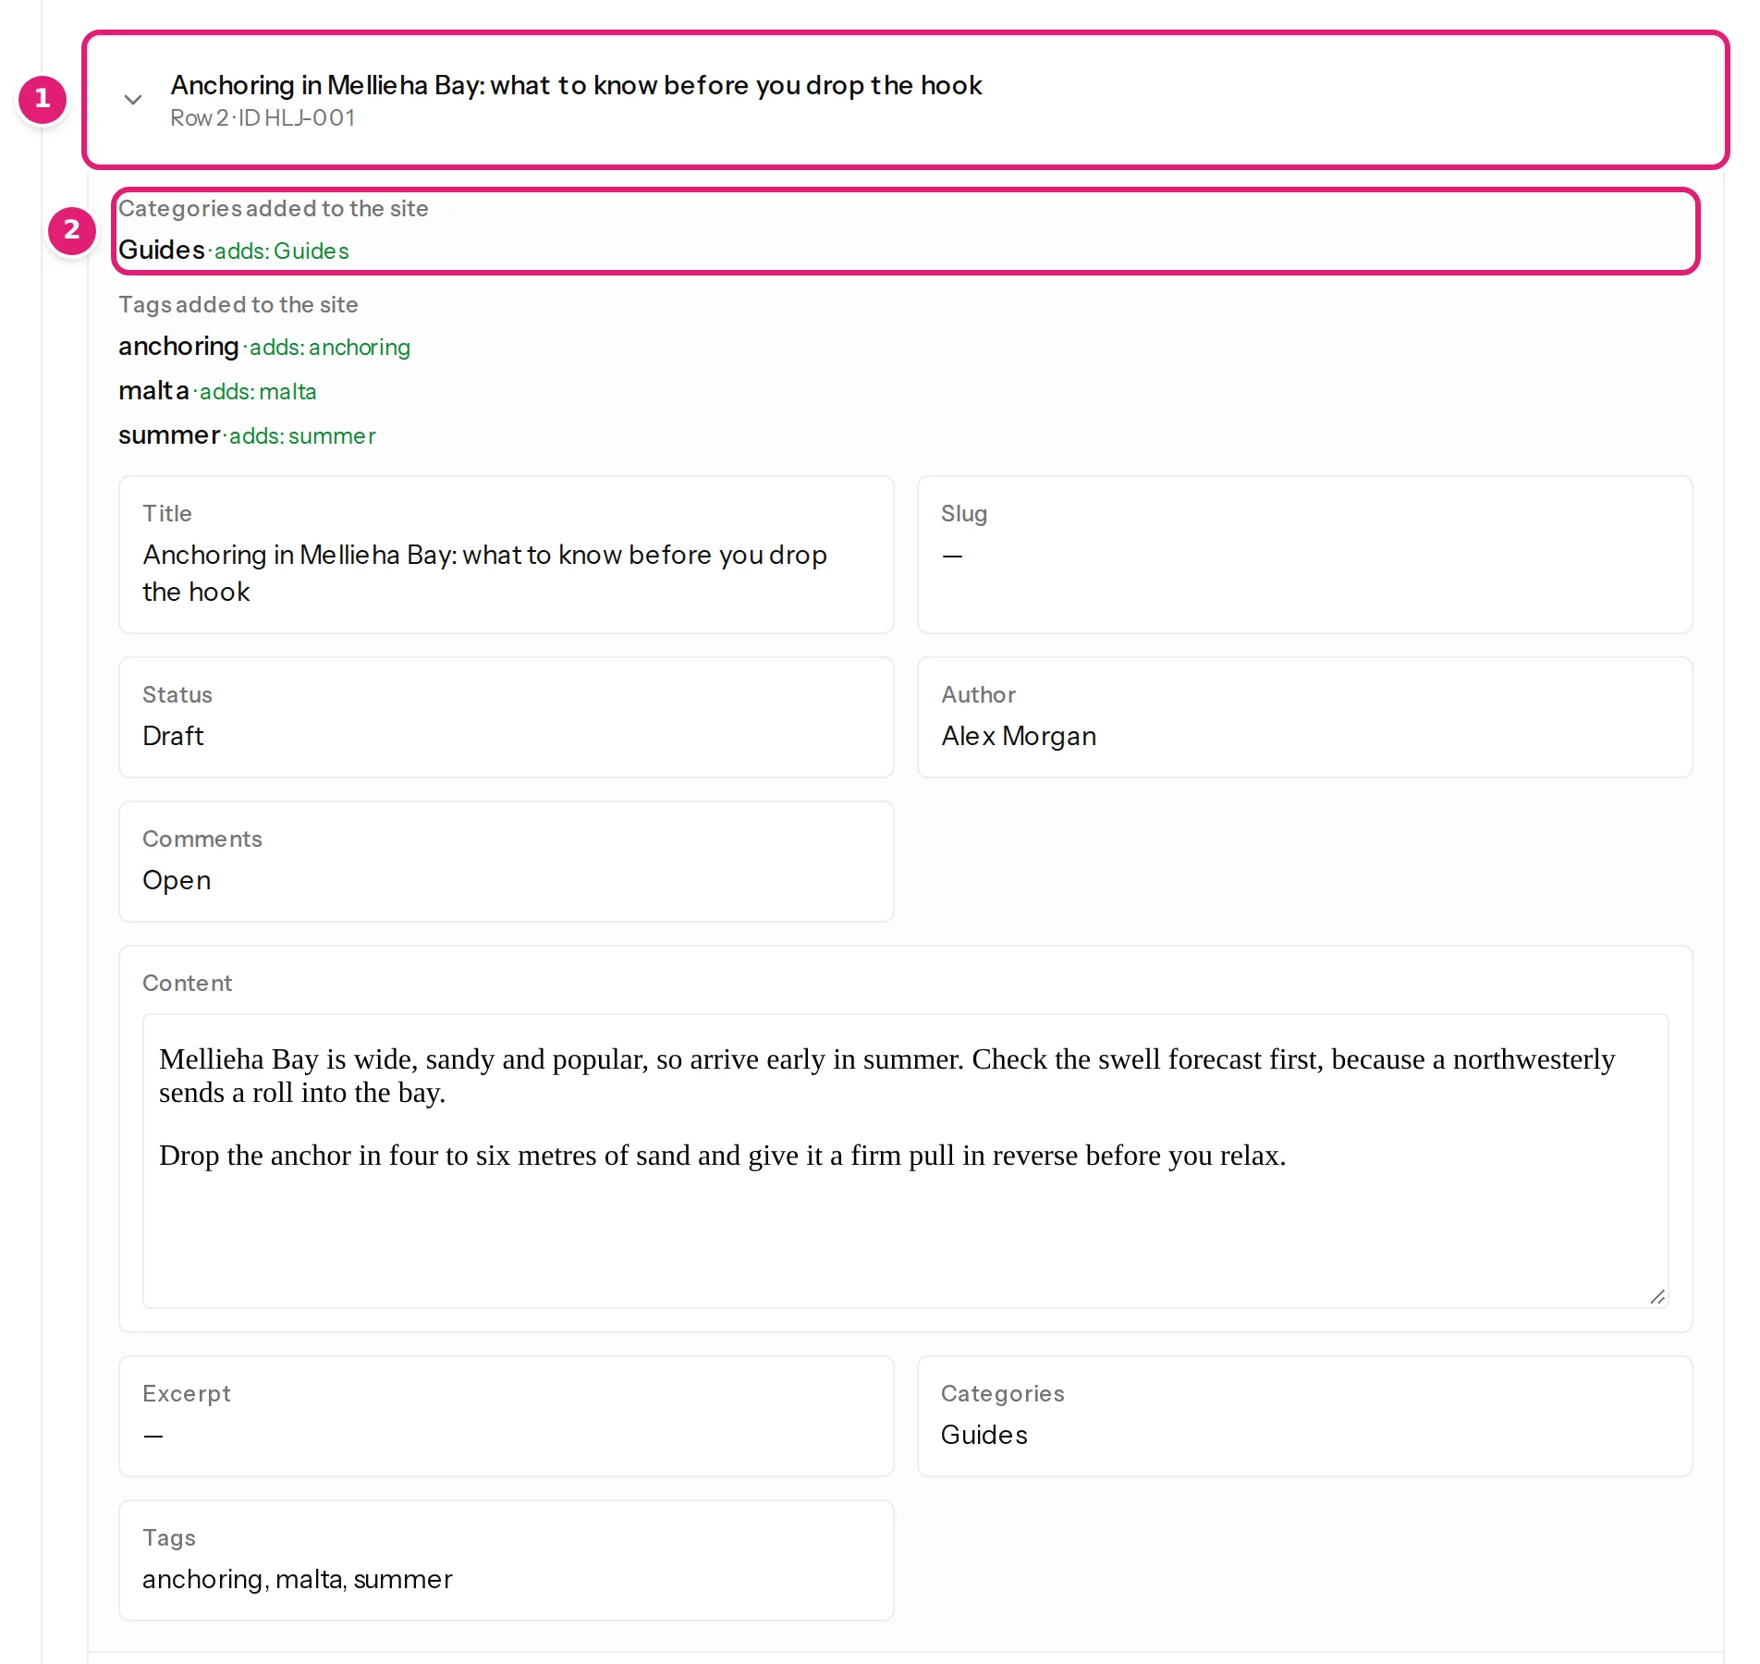The image size is (1760, 1664).
Task: Click the "Content" field label
Action: pyautogui.click(x=188, y=984)
